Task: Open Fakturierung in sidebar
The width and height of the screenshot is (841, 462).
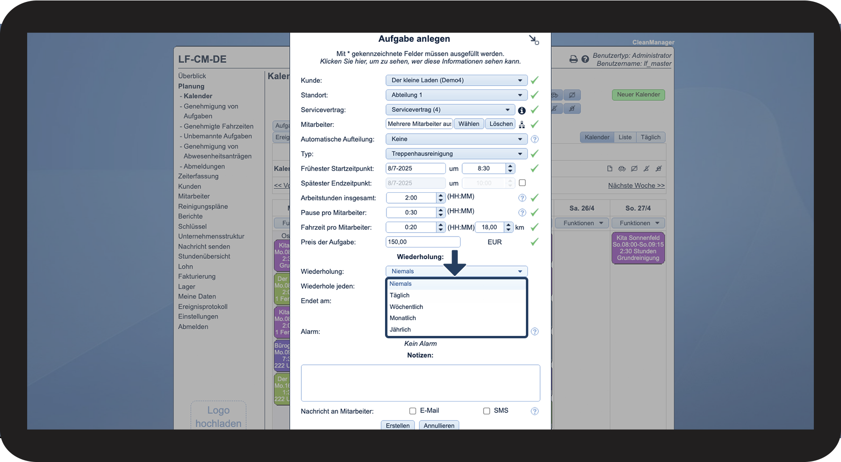Action: coord(197,276)
